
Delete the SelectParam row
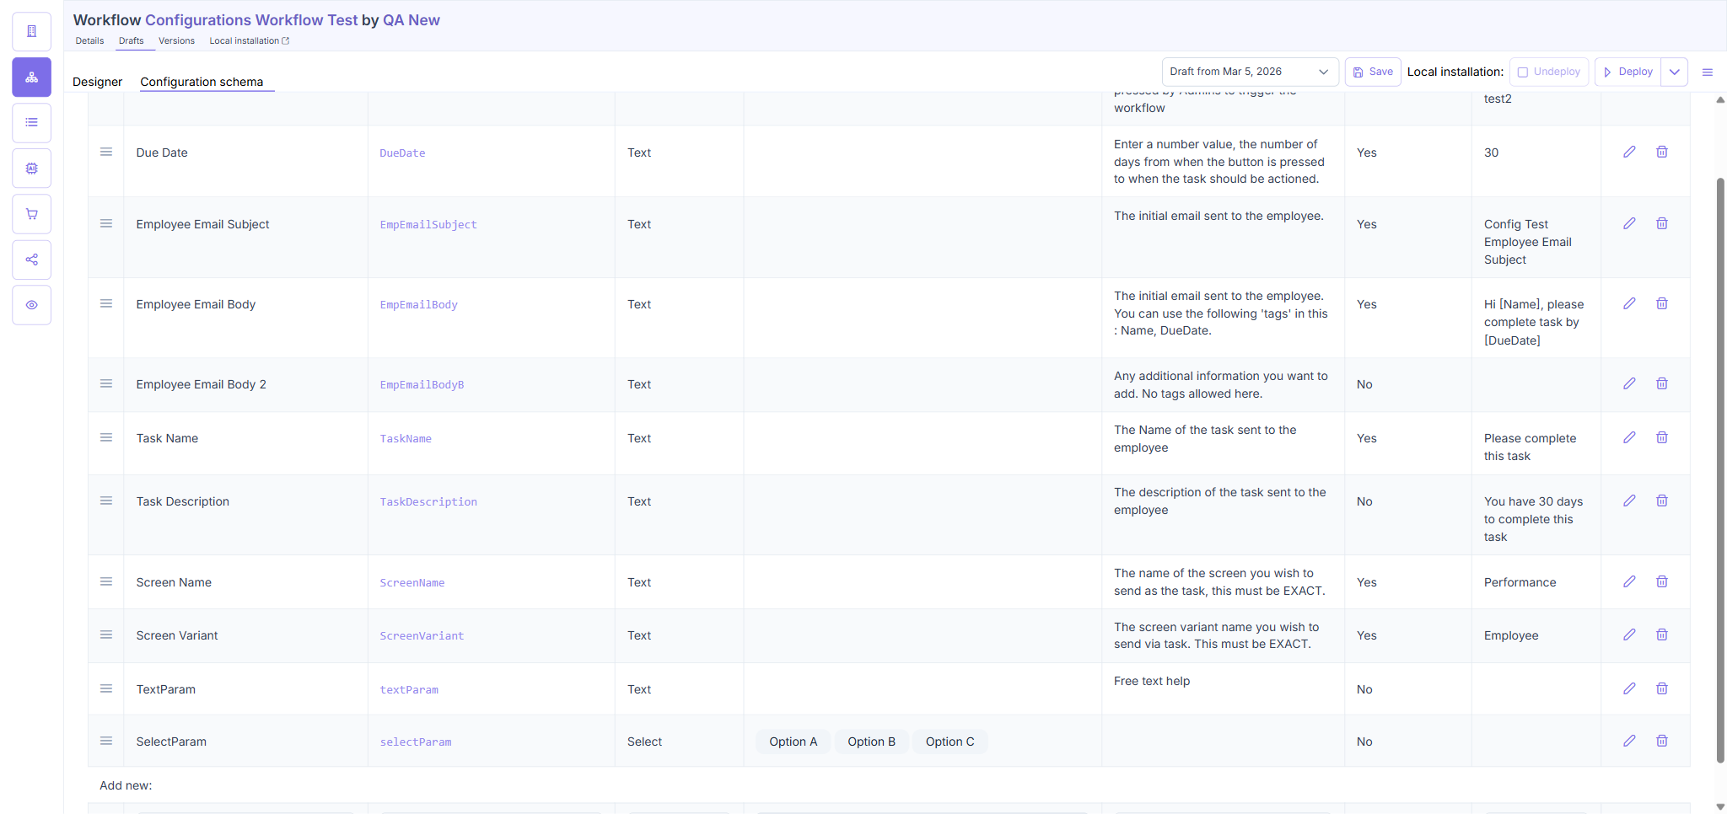click(x=1661, y=741)
